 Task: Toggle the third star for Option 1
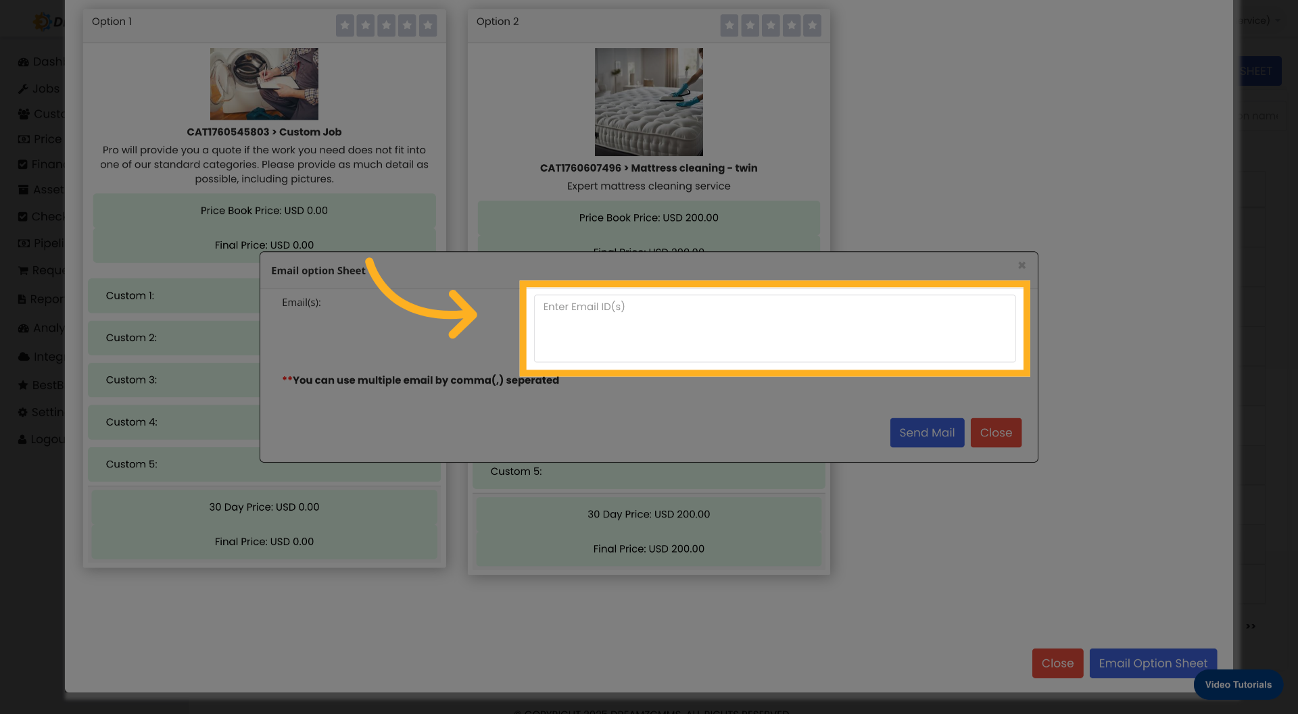coord(387,26)
